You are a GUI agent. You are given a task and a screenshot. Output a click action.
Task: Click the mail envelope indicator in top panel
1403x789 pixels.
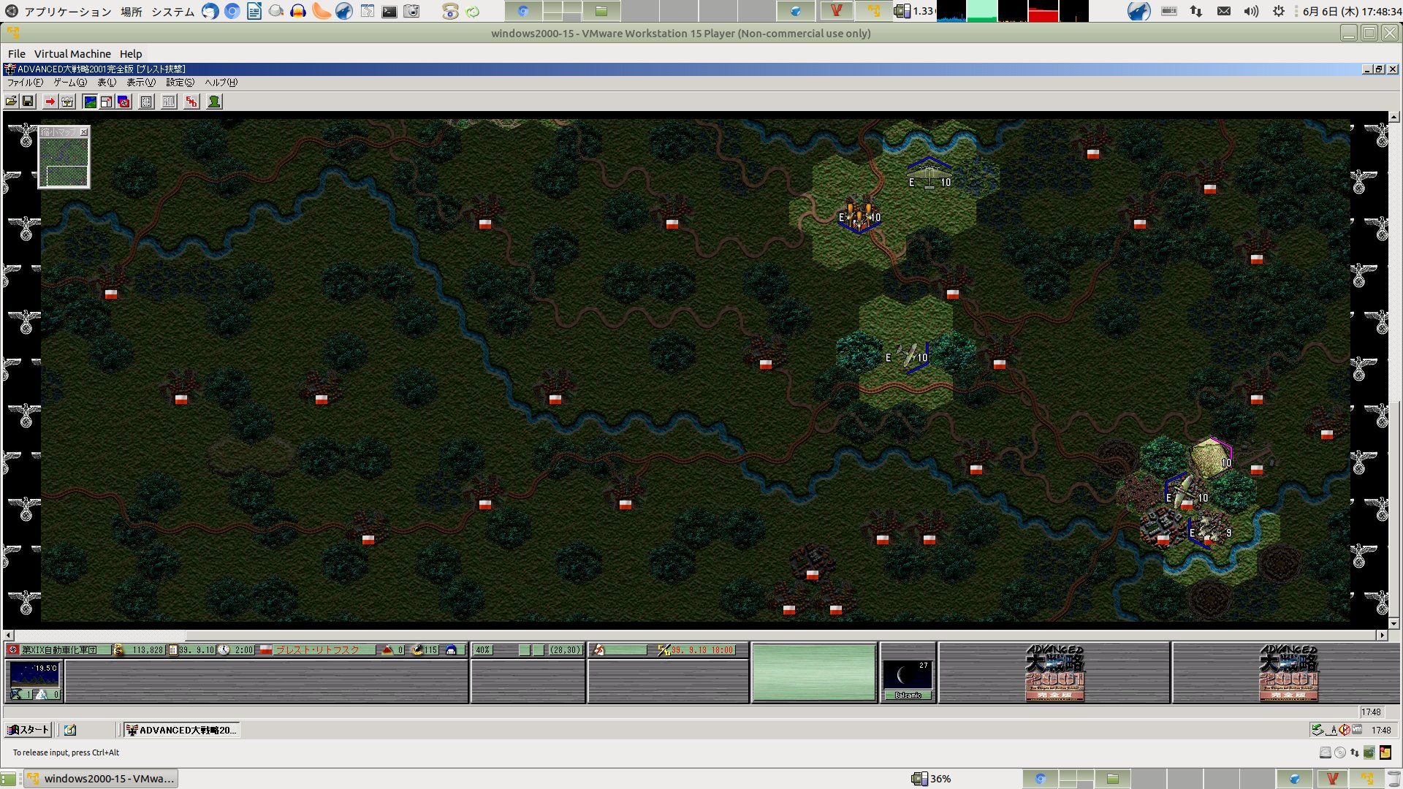click(x=1224, y=11)
